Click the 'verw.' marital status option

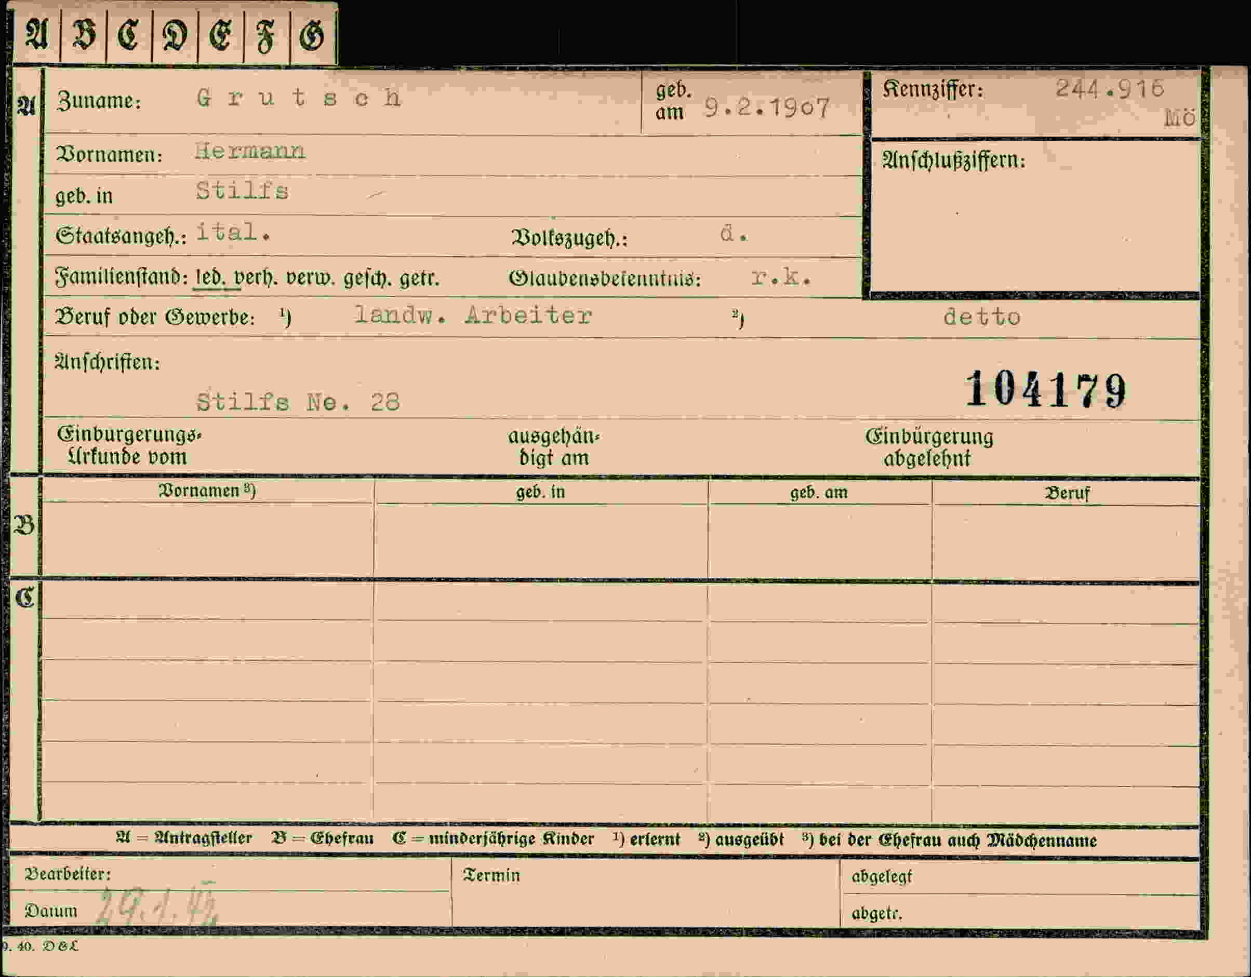[311, 278]
